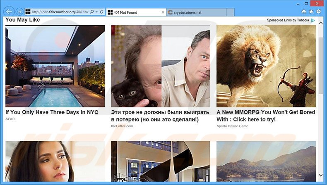Go back with the browser Back arrow
The image size is (327, 185).
[x=9, y=12]
